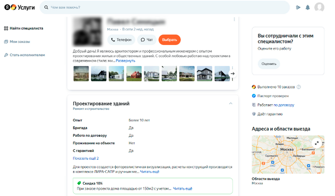This screenshot has width=335, height=196.
Task: Click the paper plane messages icon
Action: [x=298, y=8]
